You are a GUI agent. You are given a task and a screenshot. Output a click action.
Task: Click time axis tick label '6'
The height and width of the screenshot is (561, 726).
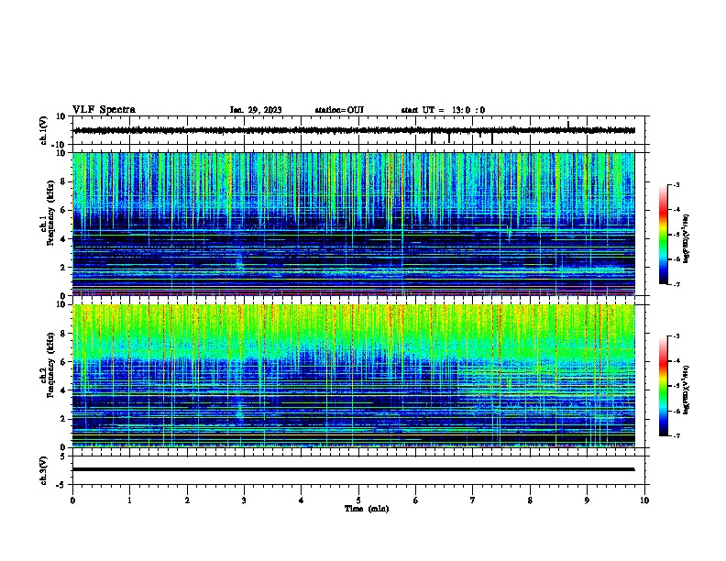(416, 500)
